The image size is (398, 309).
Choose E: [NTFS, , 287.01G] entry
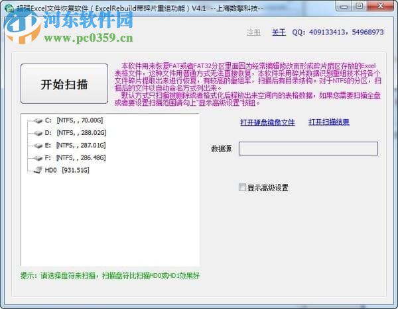(x=75, y=145)
